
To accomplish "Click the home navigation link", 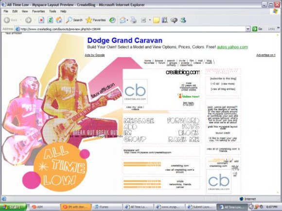I will [x=148, y=61].
